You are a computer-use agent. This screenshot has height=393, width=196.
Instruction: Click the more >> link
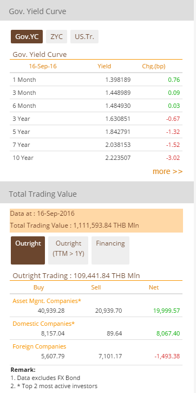(167, 171)
